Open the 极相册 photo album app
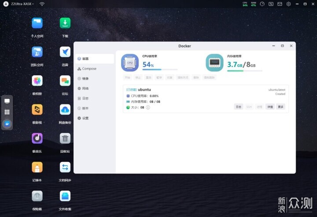 coord(37,81)
